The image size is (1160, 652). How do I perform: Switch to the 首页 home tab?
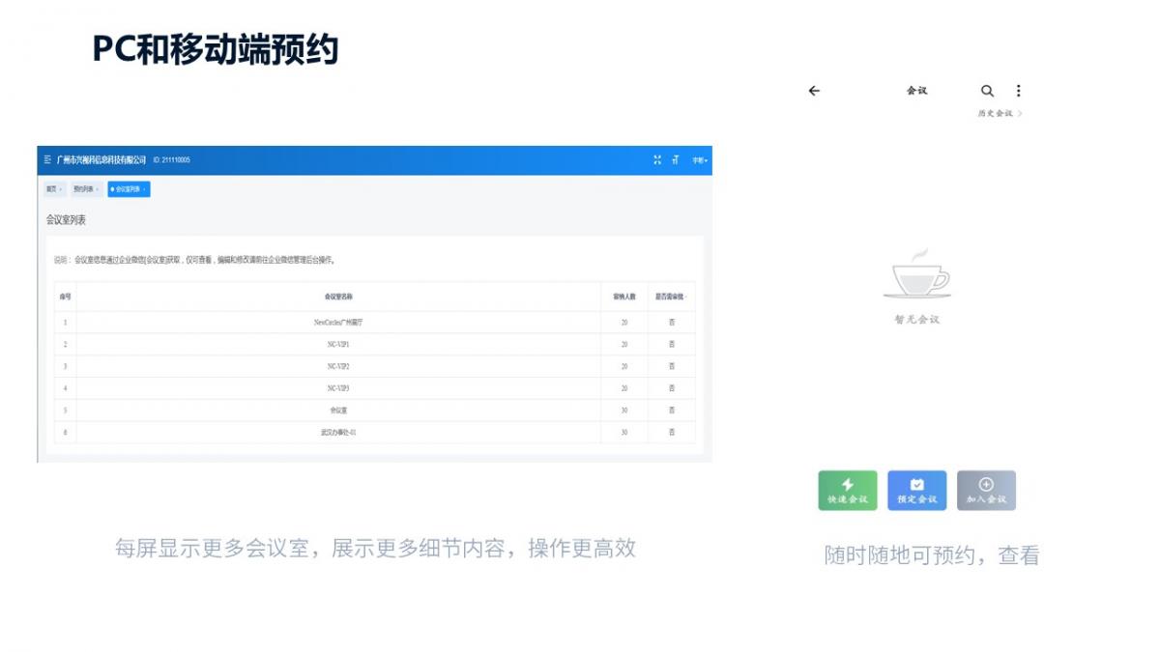coord(54,189)
